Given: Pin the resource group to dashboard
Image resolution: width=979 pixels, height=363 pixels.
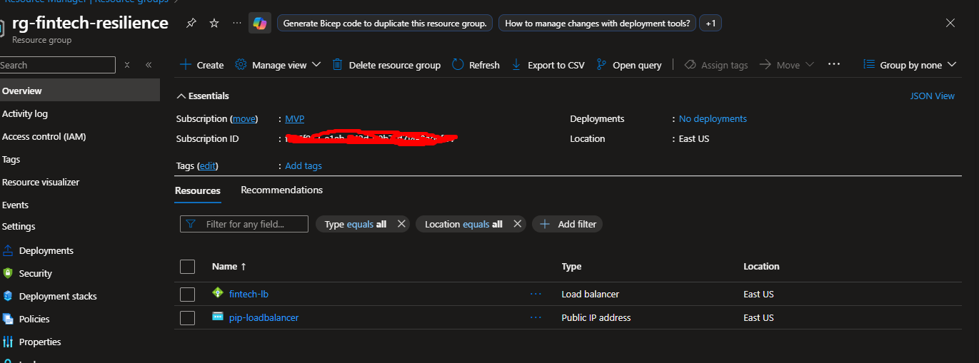Looking at the screenshot, I should (191, 24).
